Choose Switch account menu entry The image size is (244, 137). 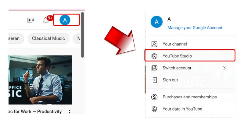coord(190,68)
